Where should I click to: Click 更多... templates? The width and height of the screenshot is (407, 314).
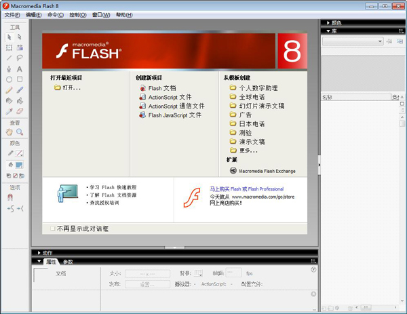(x=244, y=151)
